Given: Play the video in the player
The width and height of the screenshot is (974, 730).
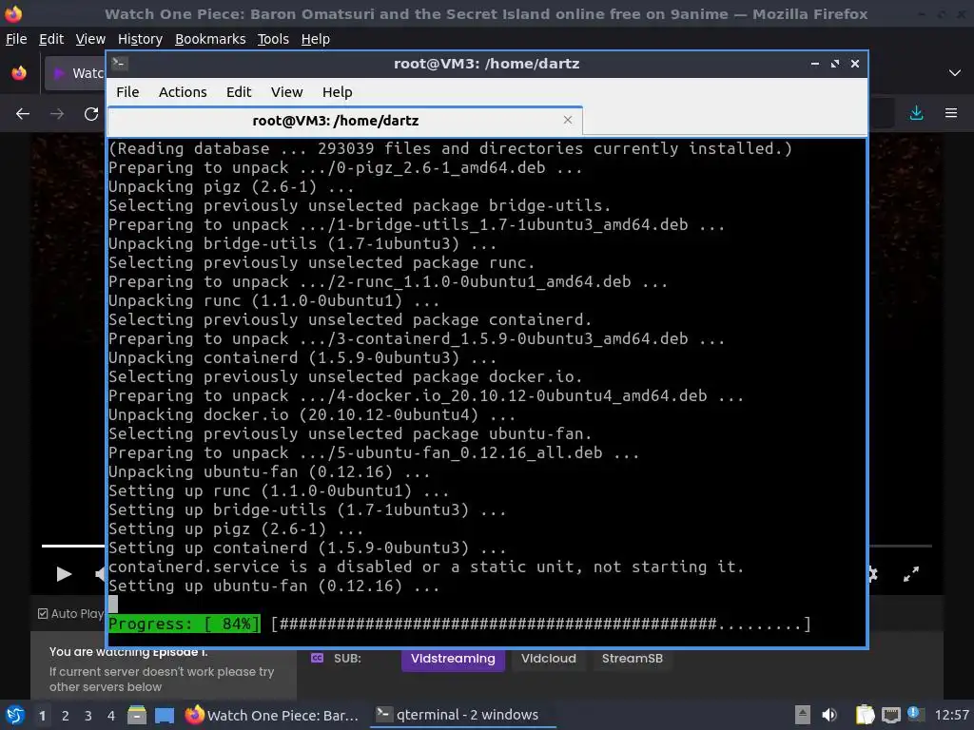Looking at the screenshot, I should tap(64, 574).
